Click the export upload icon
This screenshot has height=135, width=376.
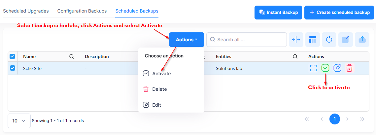362,40
